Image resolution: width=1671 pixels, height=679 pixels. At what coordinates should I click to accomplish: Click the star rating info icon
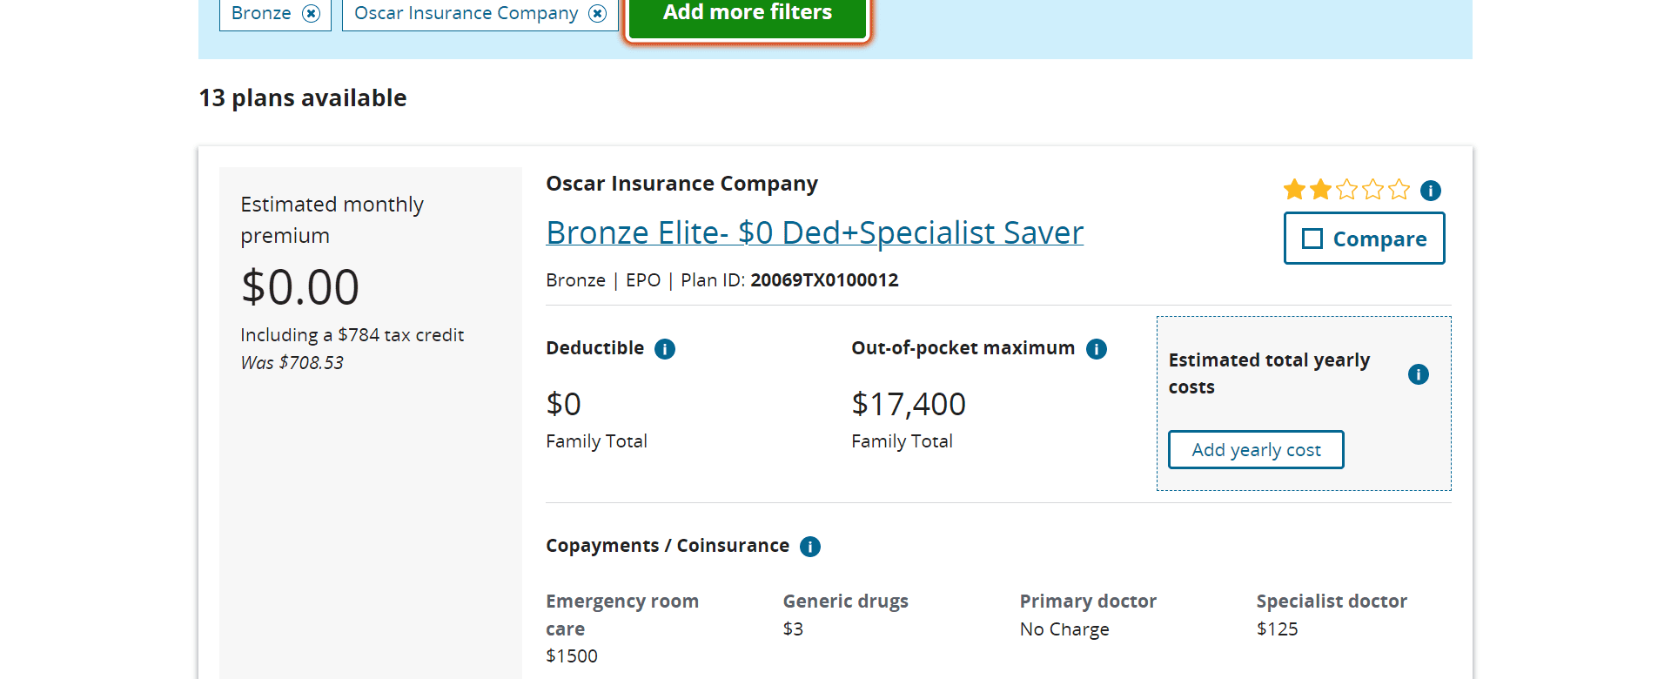(x=1431, y=190)
